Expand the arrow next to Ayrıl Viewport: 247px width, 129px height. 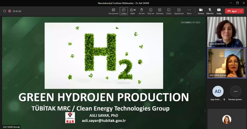click(242, 11)
